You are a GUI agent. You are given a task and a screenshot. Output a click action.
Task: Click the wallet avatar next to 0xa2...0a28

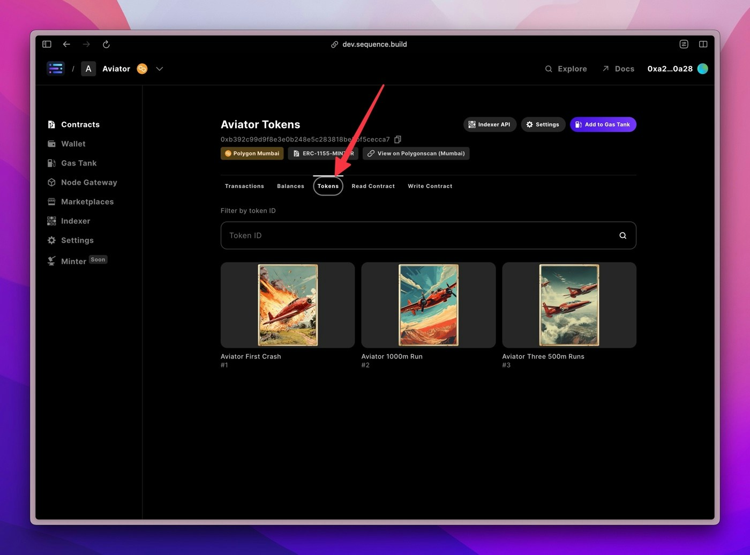(x=702, y=69)
